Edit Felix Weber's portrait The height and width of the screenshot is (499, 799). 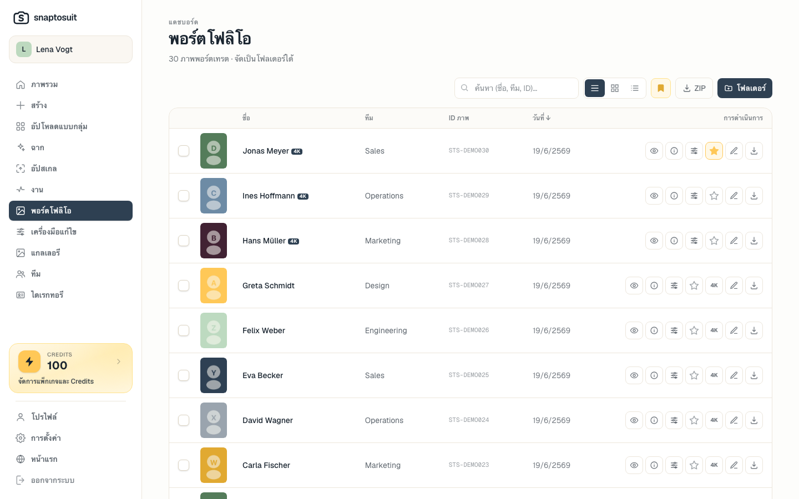[x=734, y=330]
